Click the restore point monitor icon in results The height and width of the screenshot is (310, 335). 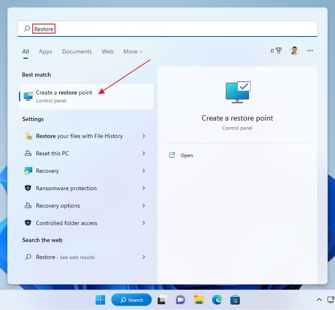point(28,96)
